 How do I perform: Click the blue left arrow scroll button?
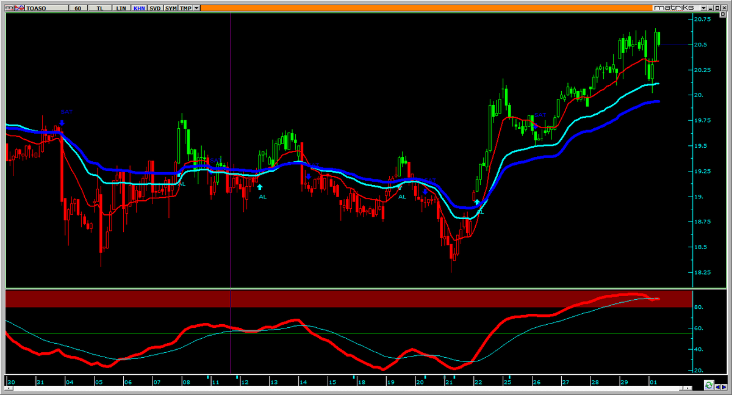pyautogui.click(x=717, y=387)
